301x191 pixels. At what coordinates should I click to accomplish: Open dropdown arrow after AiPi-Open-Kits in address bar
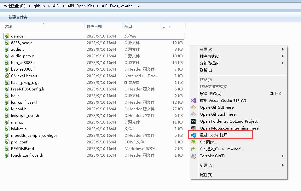point(98,6)
